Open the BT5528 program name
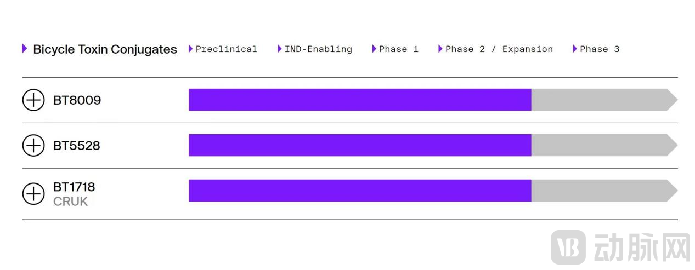Viewport: 695px width, 270px height. coord(77,146)
